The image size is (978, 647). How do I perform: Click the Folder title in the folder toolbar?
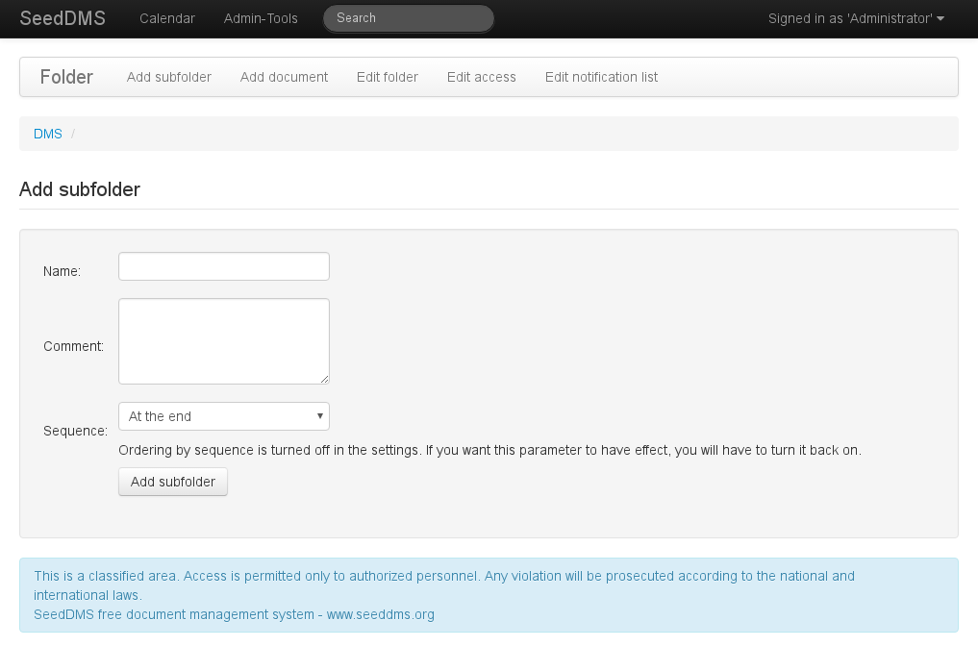(x=66, y=77)
